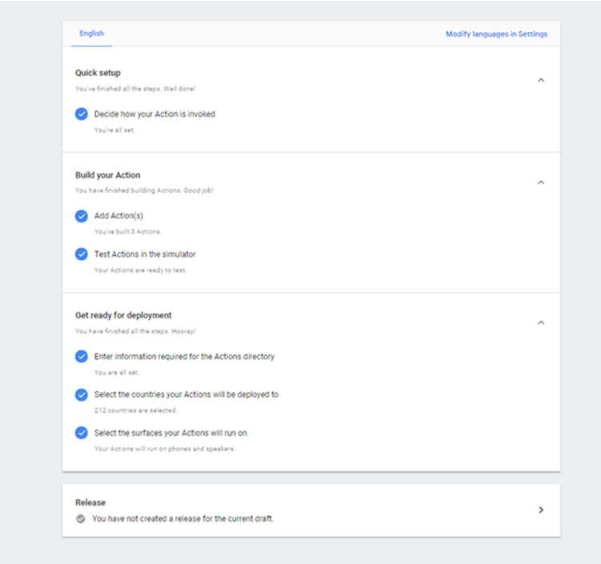The width and height of the screenshot is (601, 564).
Task: Collapse the Quick setup section
Action: [x=541, y=80]
